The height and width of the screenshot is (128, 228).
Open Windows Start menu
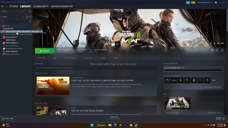(x=92, y=125)
